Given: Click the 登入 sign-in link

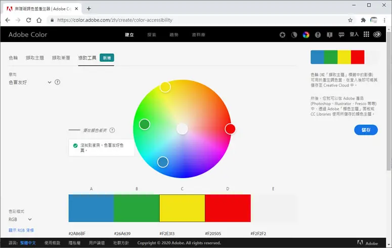Looking at the screenshot, I should pyautogui.click(x=354, y=34).
